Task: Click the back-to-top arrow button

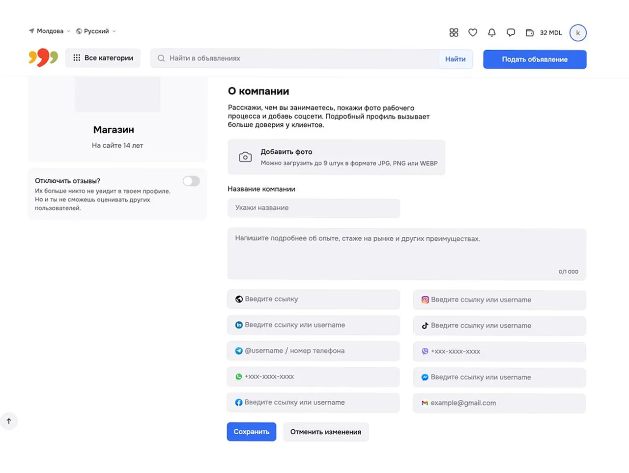Action: [9, 421]
